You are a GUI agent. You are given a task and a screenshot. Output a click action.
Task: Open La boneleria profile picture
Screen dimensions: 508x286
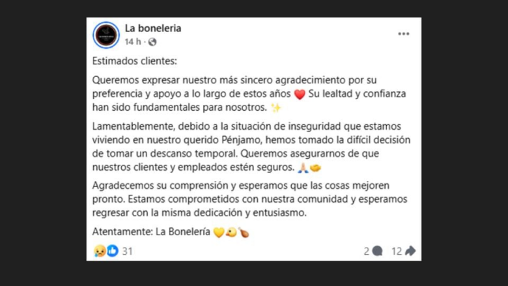point(106,35)
